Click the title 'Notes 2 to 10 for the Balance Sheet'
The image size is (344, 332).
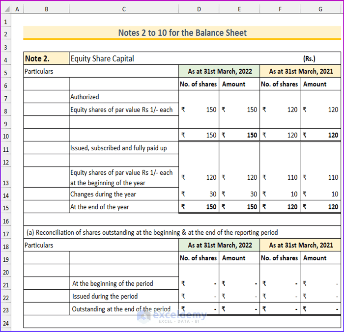coord(182,33)
